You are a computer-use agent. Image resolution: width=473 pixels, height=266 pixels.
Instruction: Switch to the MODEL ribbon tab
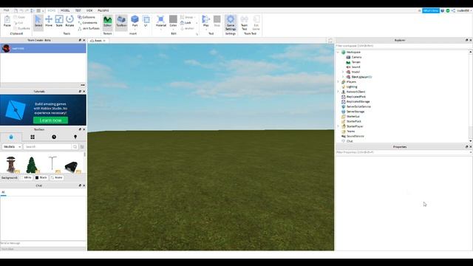[x=65, y=10]
